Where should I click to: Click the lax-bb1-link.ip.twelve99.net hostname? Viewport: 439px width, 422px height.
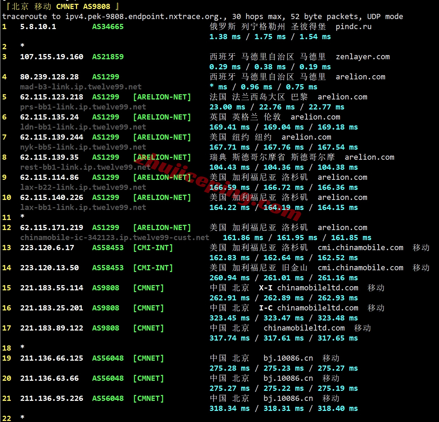click(83, 208)
